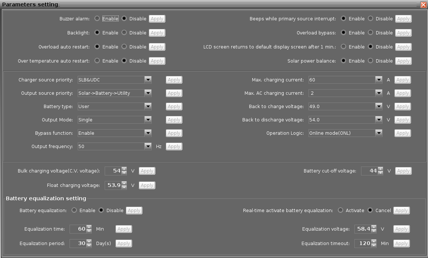Screen dimensions: 428x258
Task: Increase the Equalization period value
Action: pos(89,242)
